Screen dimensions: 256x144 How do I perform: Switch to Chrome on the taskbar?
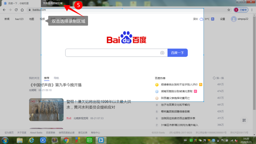66,140
